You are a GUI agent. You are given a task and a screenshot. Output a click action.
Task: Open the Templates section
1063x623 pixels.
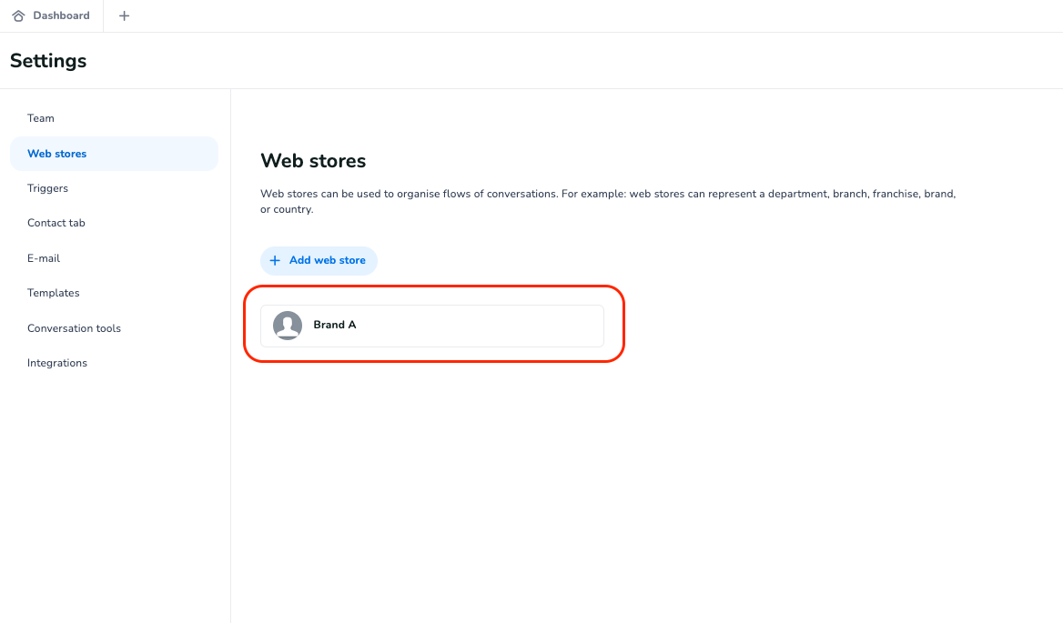(54, 293)
